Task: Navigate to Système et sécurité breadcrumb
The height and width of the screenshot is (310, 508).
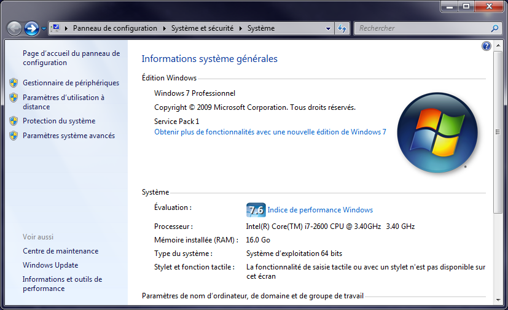Action: (201, 28)
